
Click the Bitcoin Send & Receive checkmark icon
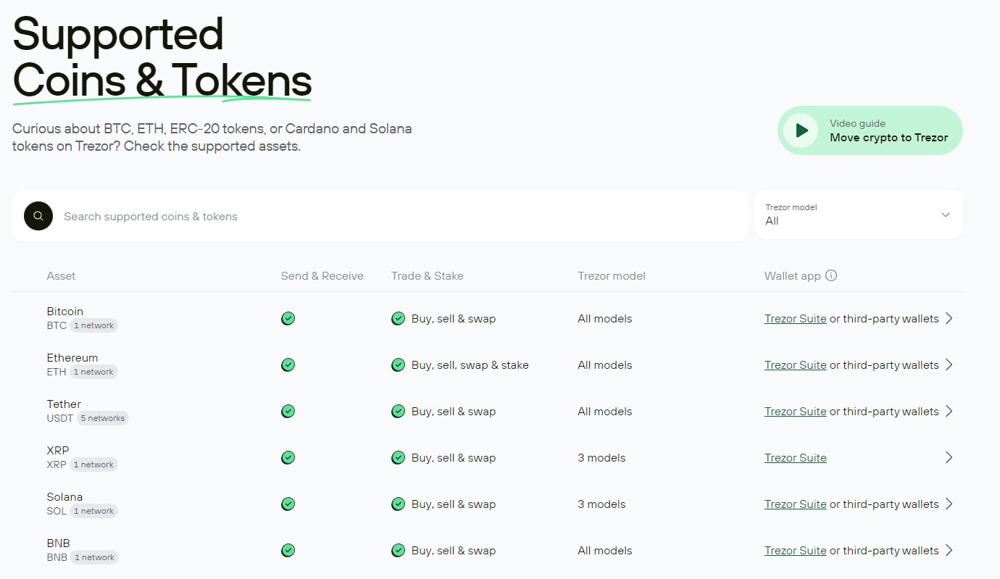tap(288, 319)
